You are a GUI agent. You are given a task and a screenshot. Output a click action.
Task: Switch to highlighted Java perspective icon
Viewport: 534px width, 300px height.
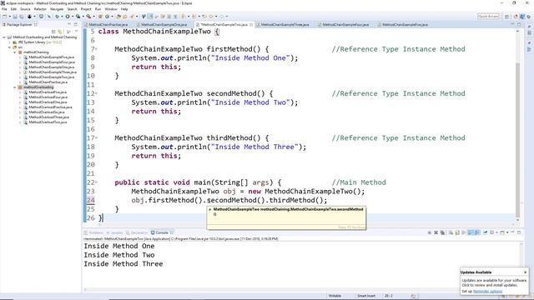[522, 17]
